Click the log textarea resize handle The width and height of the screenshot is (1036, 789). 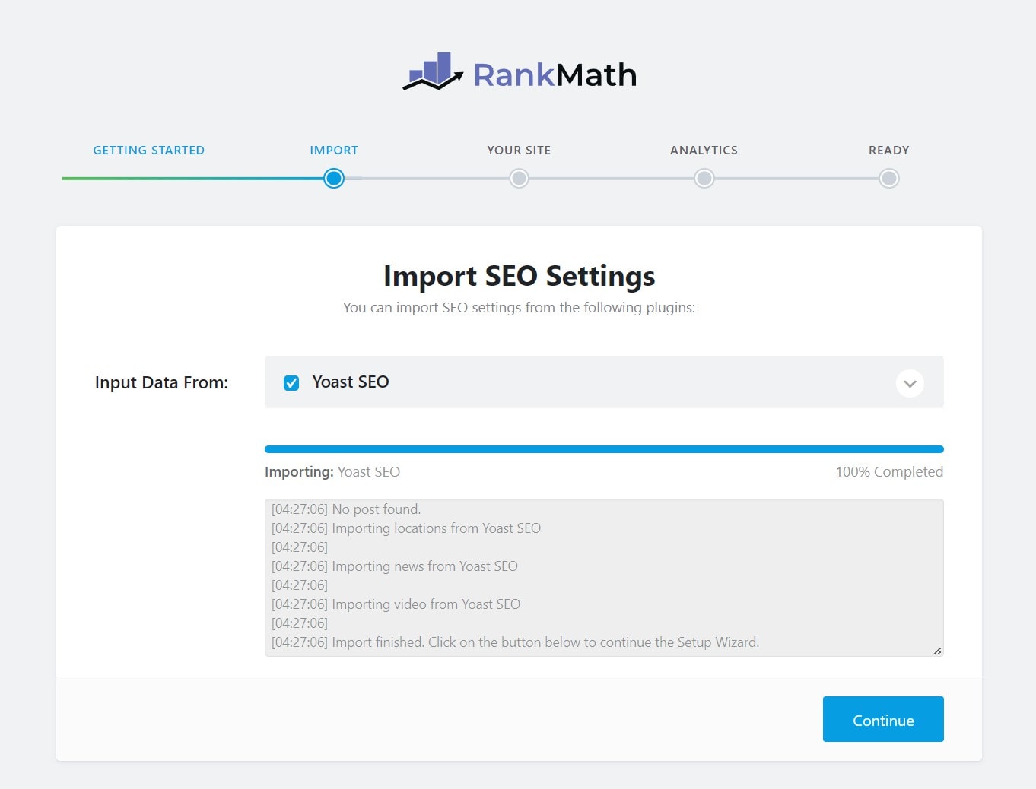[937, 651]
